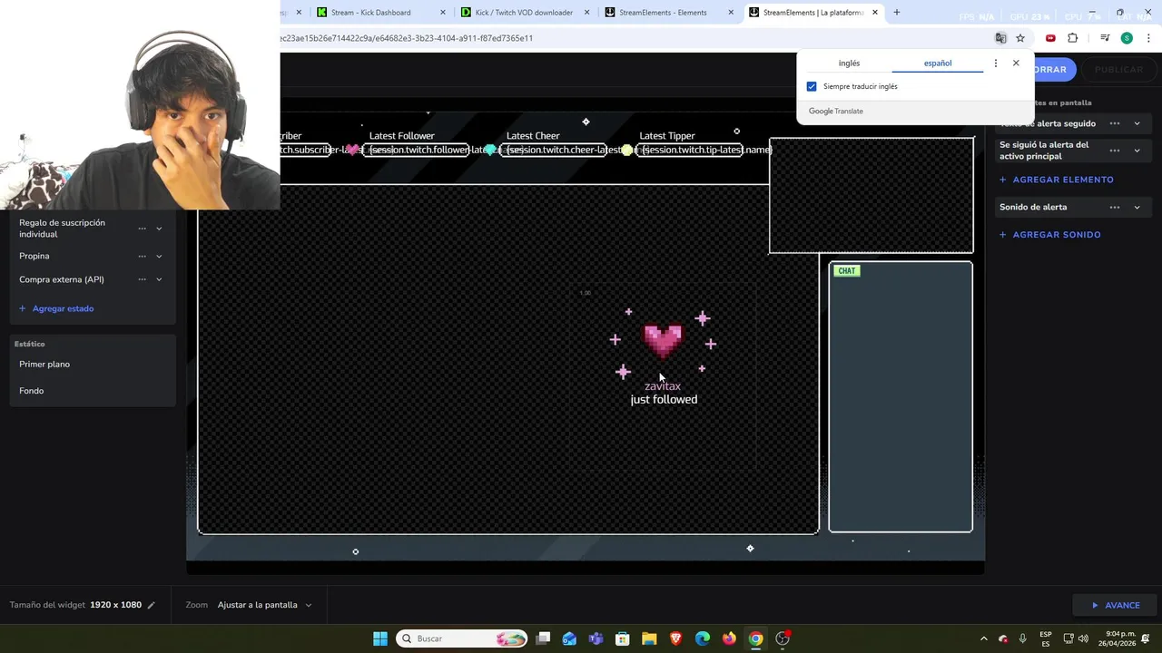Viewport: 1162px width, 653px height.
Task: Click the pink pixel heart alert graphic
Action: pos(663,341)
